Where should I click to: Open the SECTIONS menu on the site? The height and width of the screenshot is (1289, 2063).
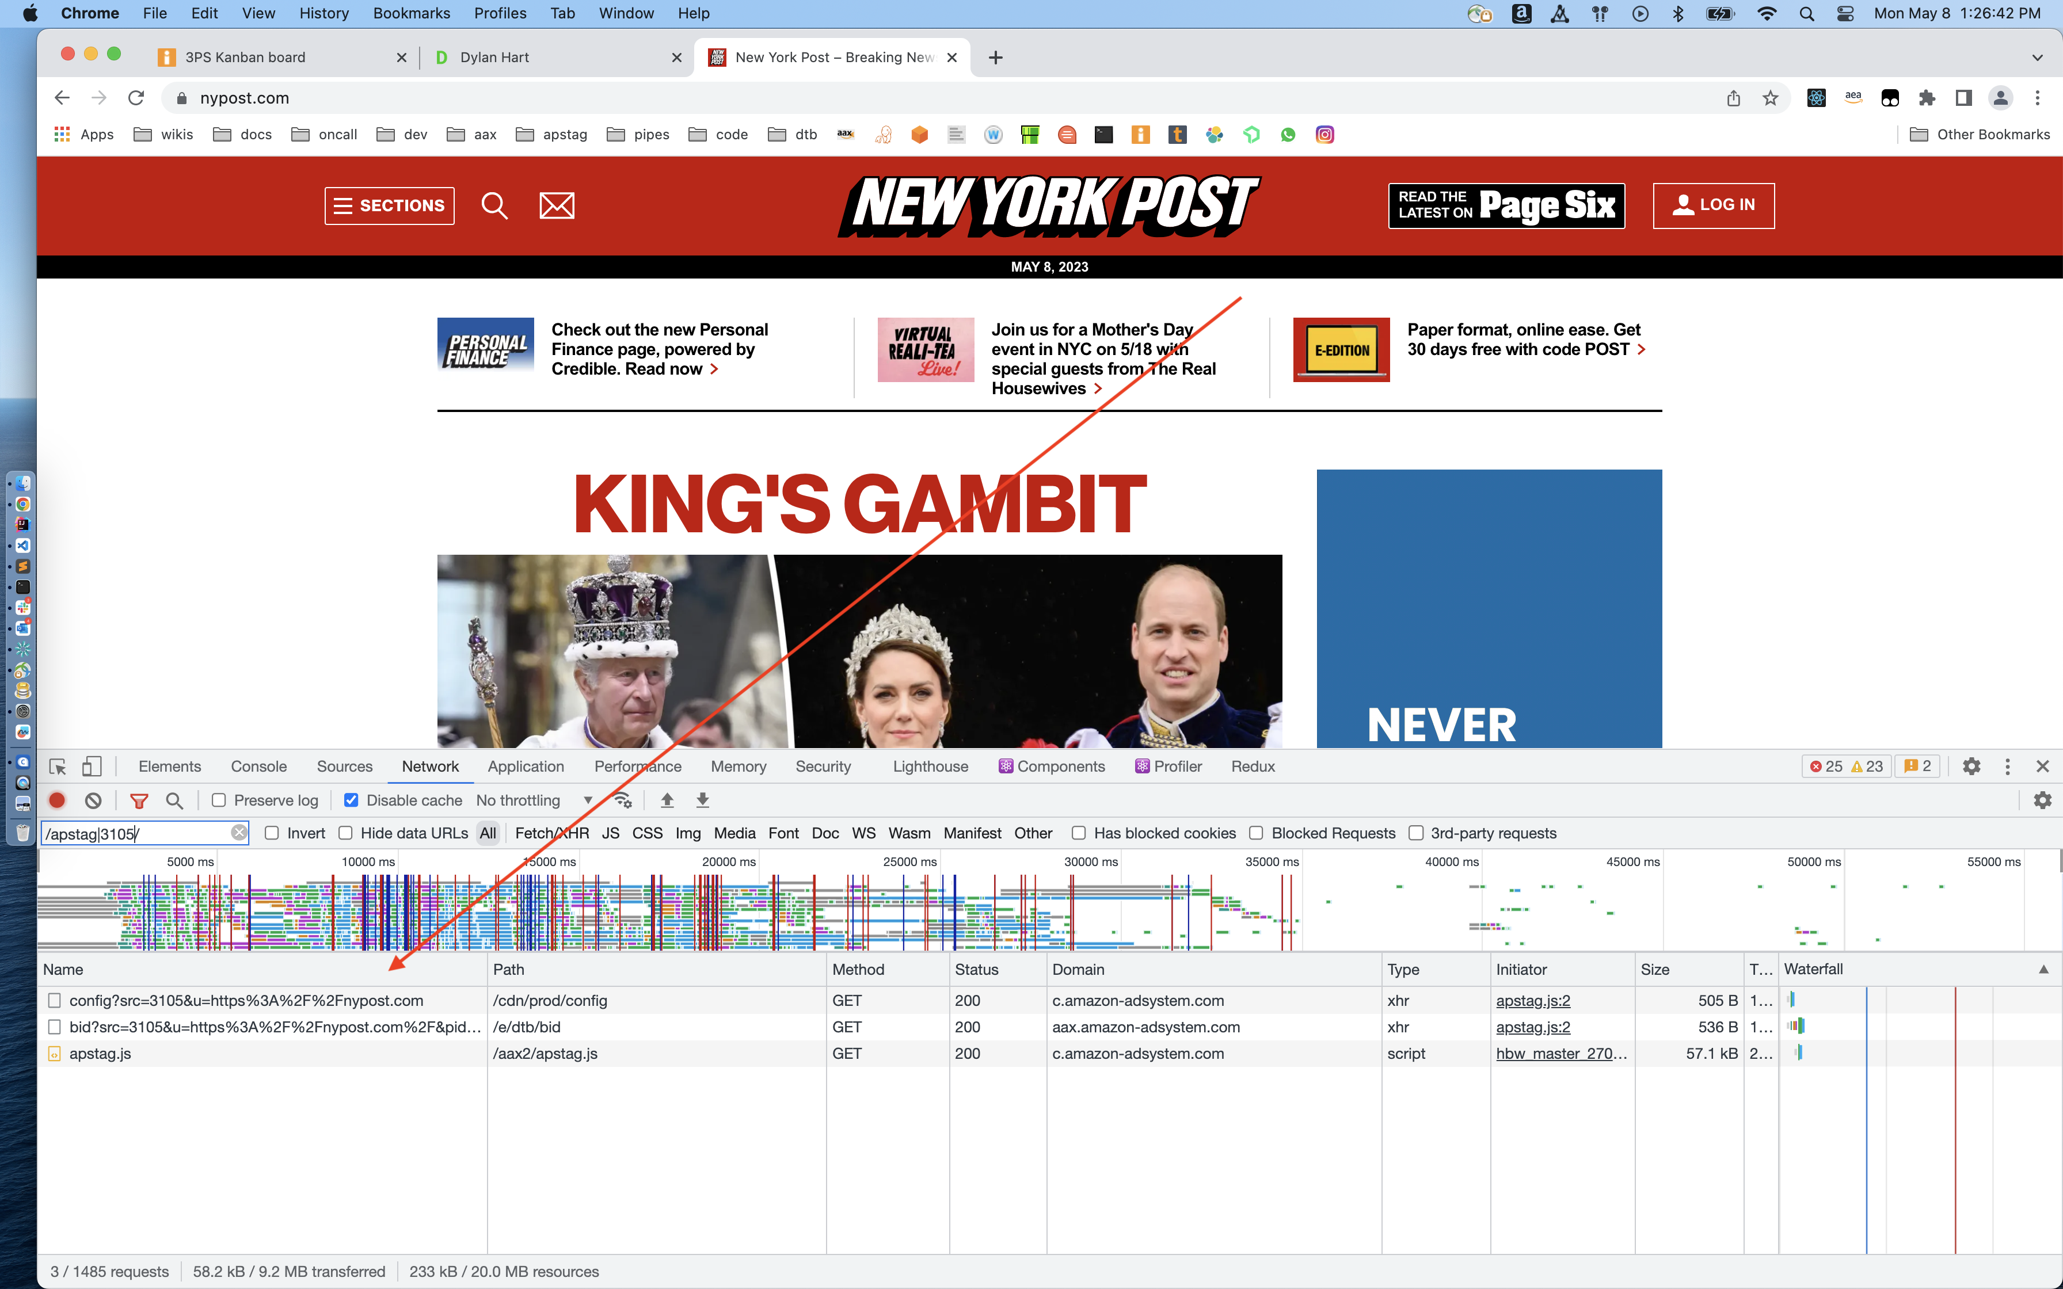(x=390, y=205)
